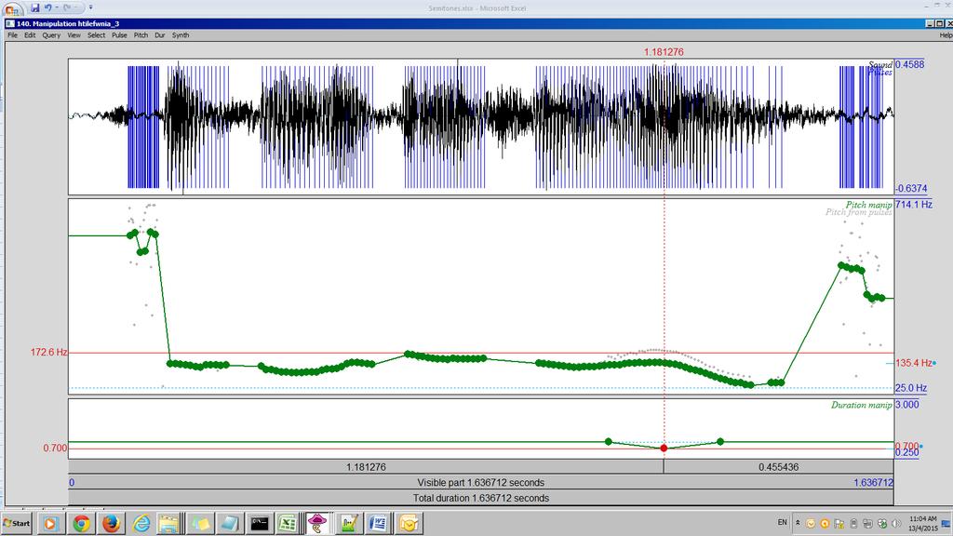953x536 pixels.
Task: Open the Query menu
Action: (51, 35)
